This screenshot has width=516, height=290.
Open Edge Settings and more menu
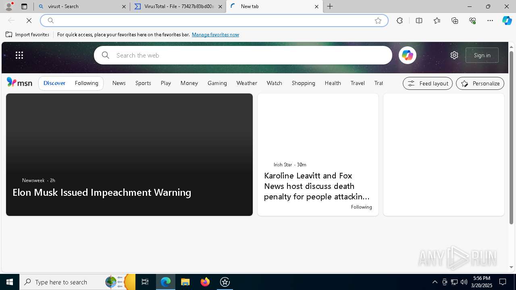tap(490, 21)
